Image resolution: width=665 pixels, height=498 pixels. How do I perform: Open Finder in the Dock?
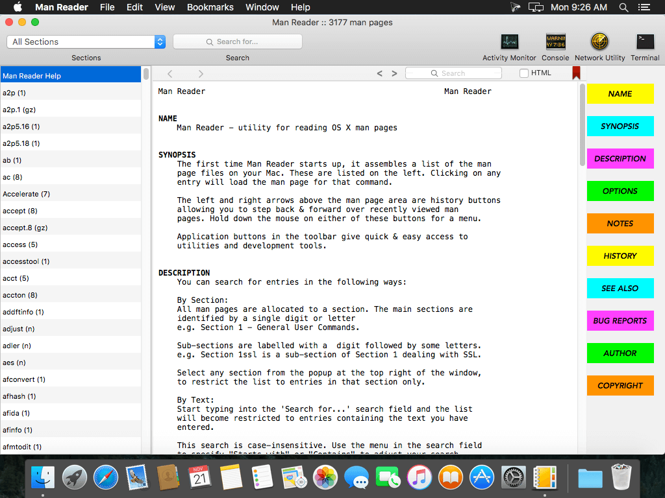pyautogui.click(x=43, y=478)
